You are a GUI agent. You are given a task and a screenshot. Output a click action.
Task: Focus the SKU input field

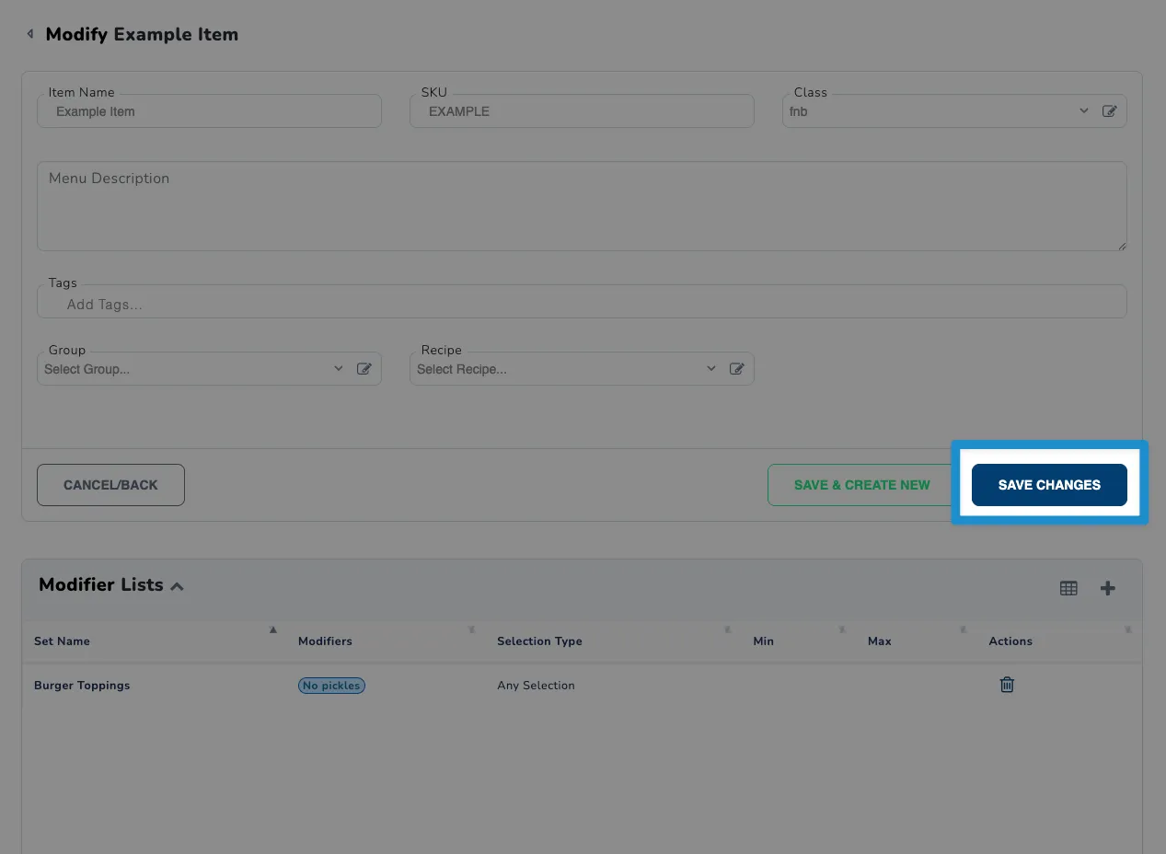point(582,111)
